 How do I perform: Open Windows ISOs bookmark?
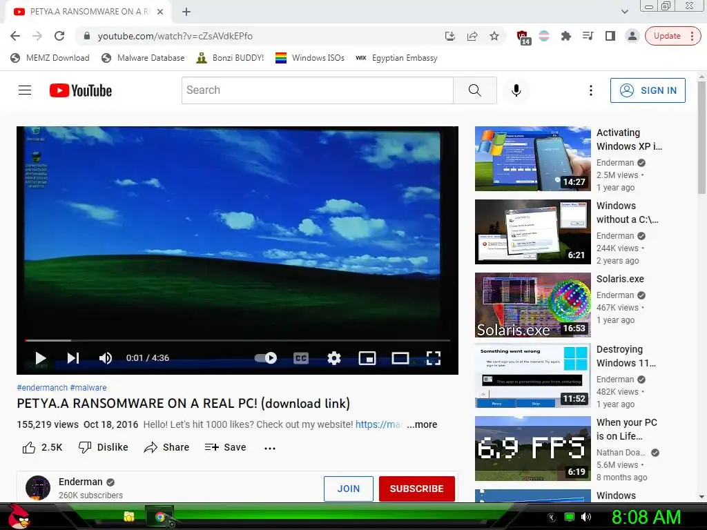310,58
